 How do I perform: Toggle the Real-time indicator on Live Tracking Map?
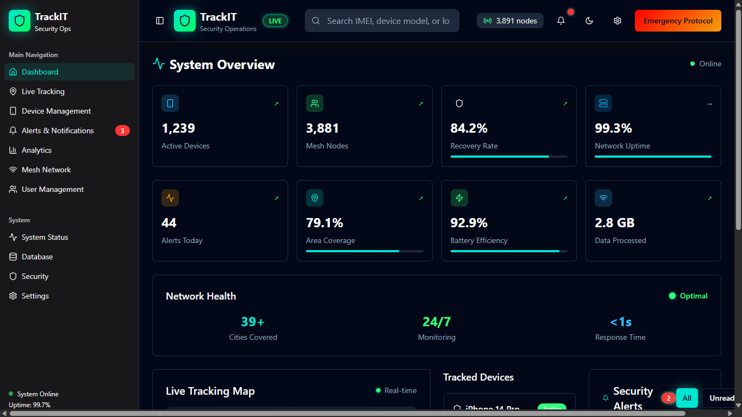396,390
